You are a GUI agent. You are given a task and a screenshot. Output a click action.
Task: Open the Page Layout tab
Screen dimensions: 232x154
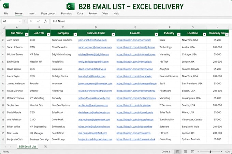pyautogui.click(x=48, y=13)
